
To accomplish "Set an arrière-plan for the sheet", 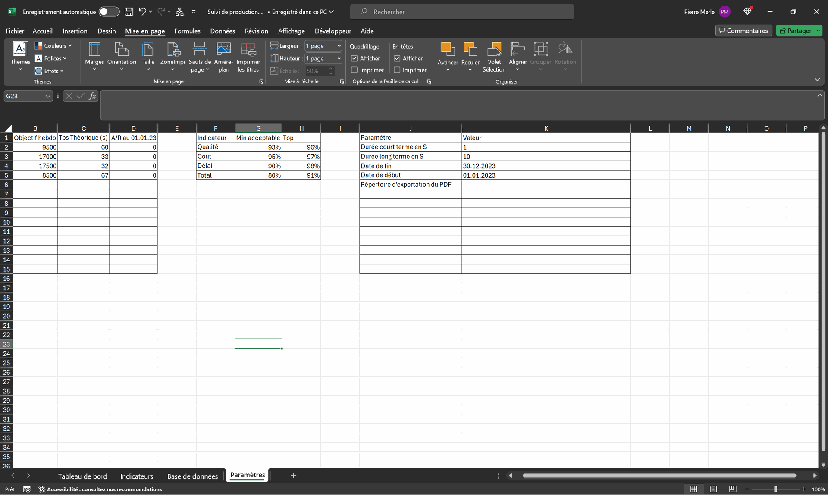I will coord(223,56).
